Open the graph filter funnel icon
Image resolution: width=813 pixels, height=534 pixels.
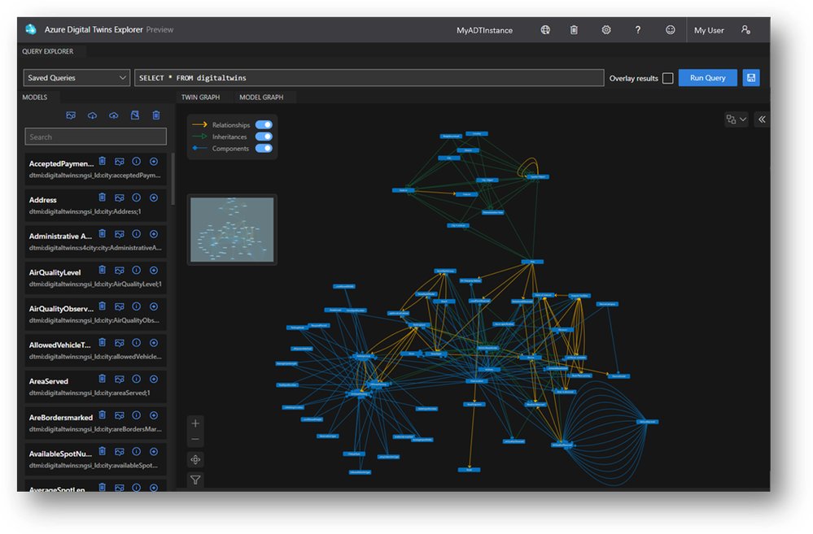[x=195, y=480]
